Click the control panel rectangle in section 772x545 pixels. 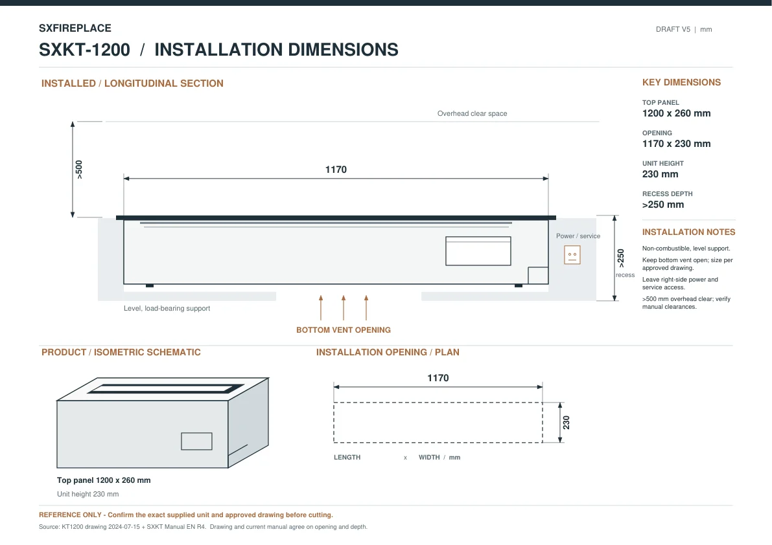tap(478, 251)
